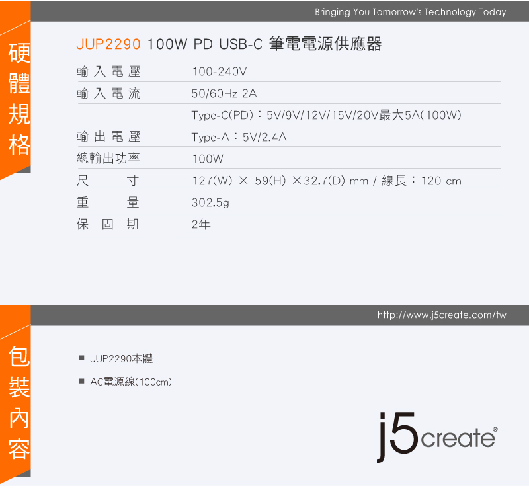The image size is (529, 488).
Task: Select the 100W total output value
Action: coord(208,159)
